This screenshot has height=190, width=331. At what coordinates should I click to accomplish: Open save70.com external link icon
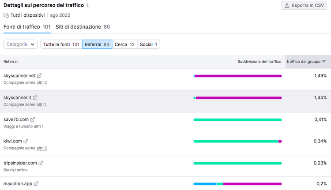pyautogui.click(x=32, y=120)
